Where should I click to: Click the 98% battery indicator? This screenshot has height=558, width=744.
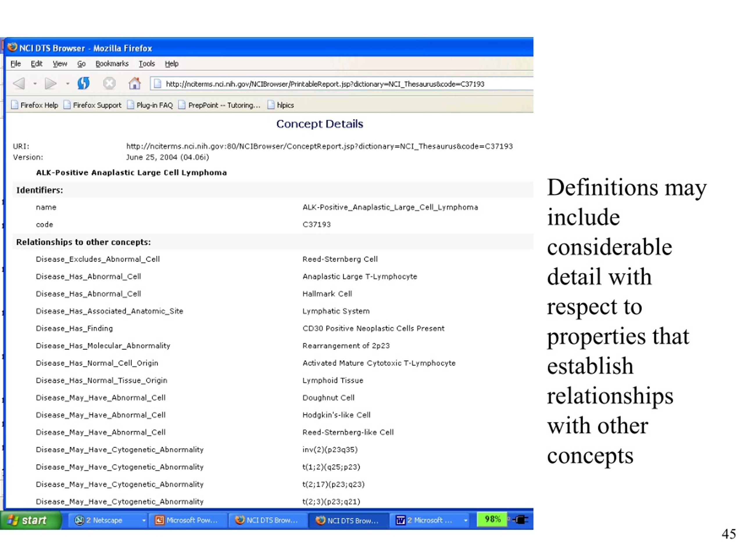point(492,519)
